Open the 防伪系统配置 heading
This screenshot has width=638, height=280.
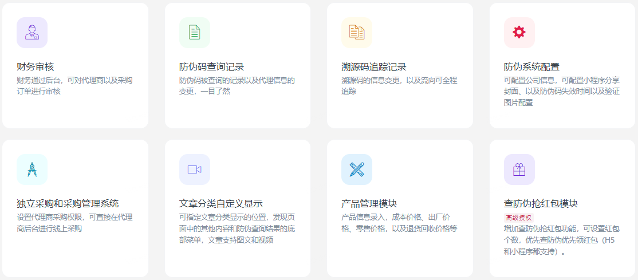click(x=531, y=67)
